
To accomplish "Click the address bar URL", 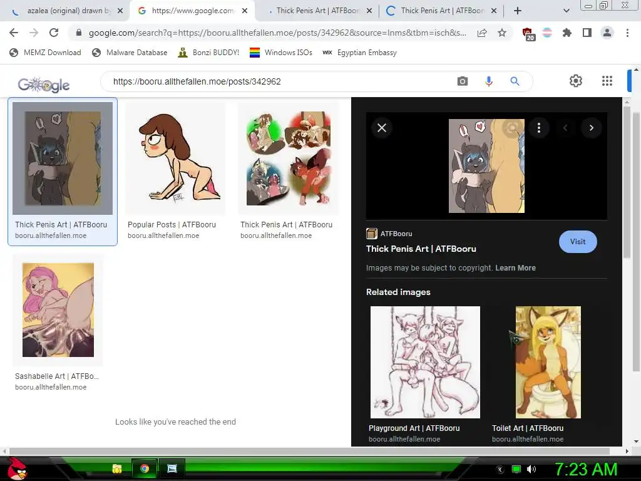I will (277, 33).
